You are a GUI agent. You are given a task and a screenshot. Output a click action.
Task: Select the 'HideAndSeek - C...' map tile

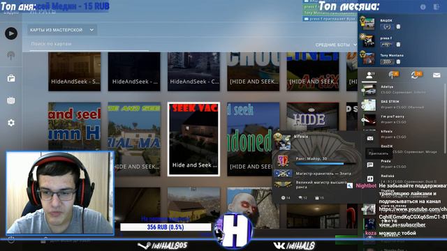tap(193, 72)
